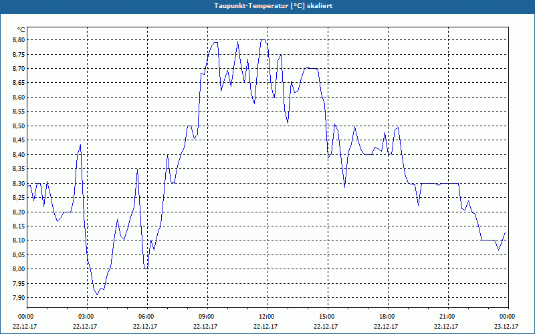Click the '15:00' x-axis label
Image resolution: width=535 pixels, height=334 pixels.
tap(328, 317)
